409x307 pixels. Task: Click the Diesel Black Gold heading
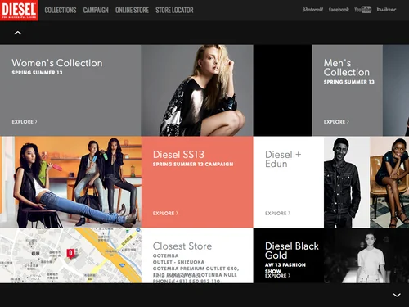click(291, 251)
